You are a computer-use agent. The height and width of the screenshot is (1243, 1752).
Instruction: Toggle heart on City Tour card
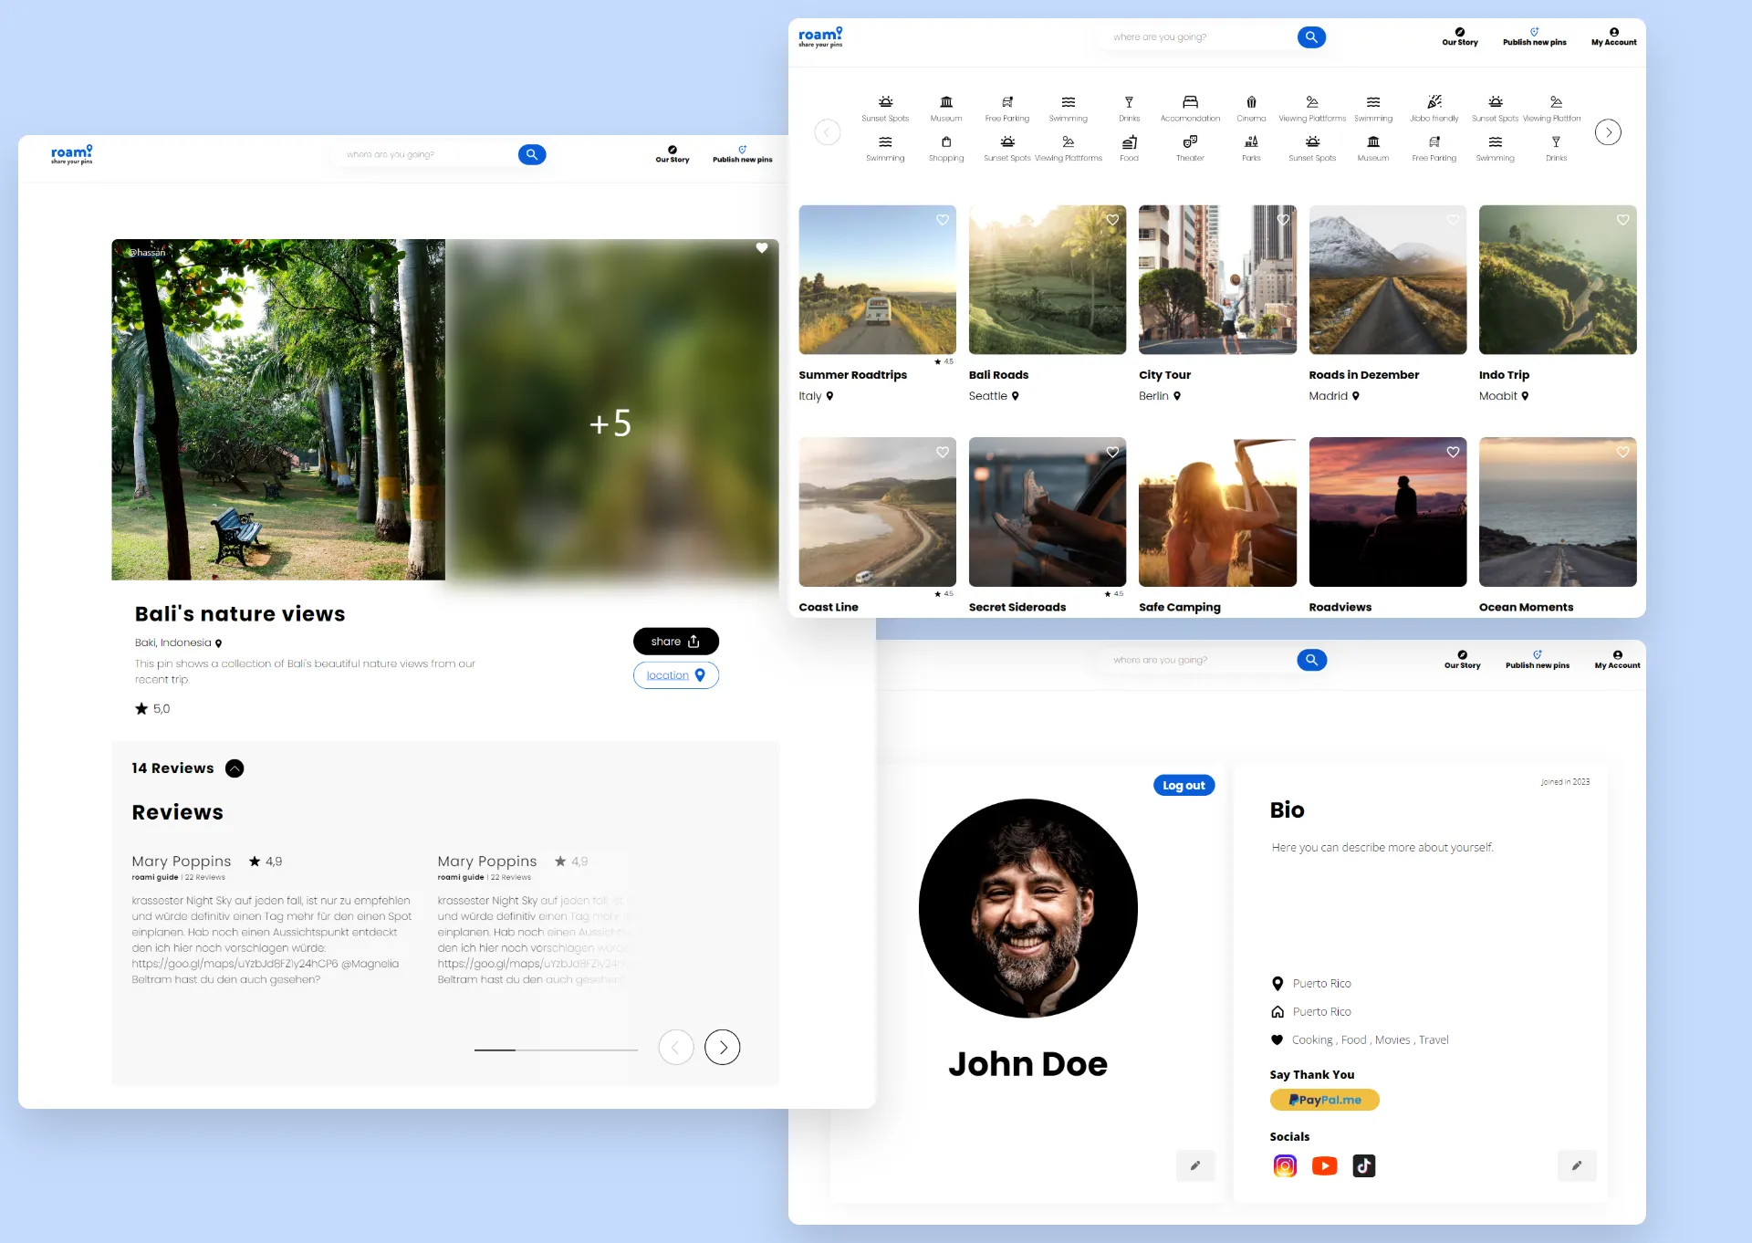1283,220
